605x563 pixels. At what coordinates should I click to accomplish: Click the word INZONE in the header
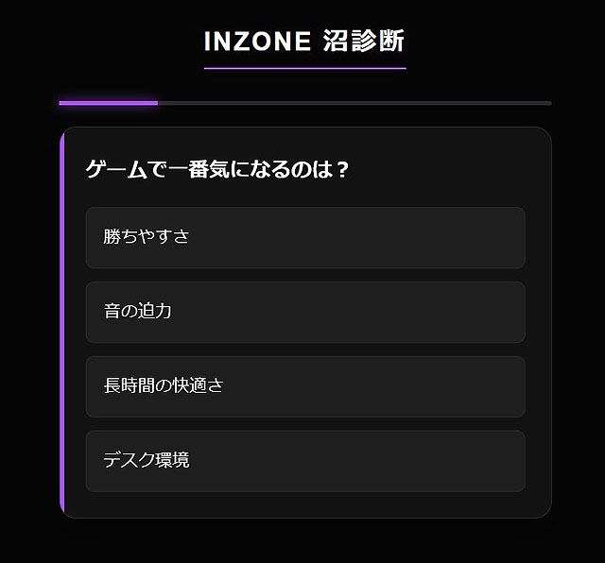point(257,42)
